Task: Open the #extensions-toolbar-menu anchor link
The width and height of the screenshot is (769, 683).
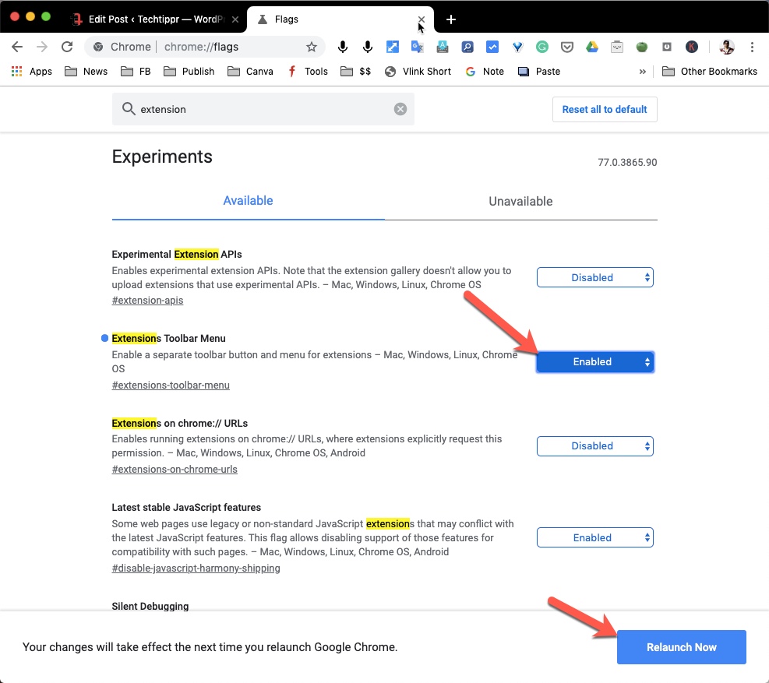Action: [171, 385]
